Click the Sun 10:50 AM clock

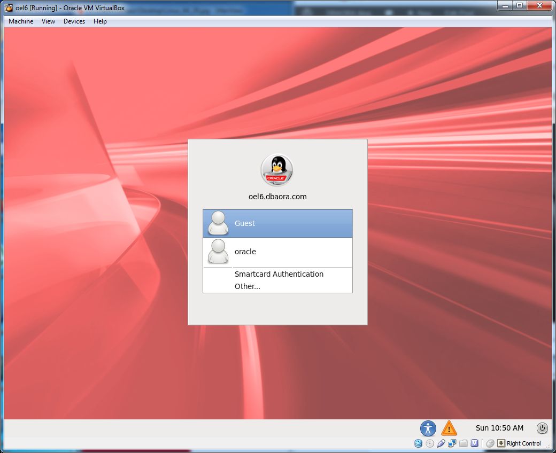499,428
